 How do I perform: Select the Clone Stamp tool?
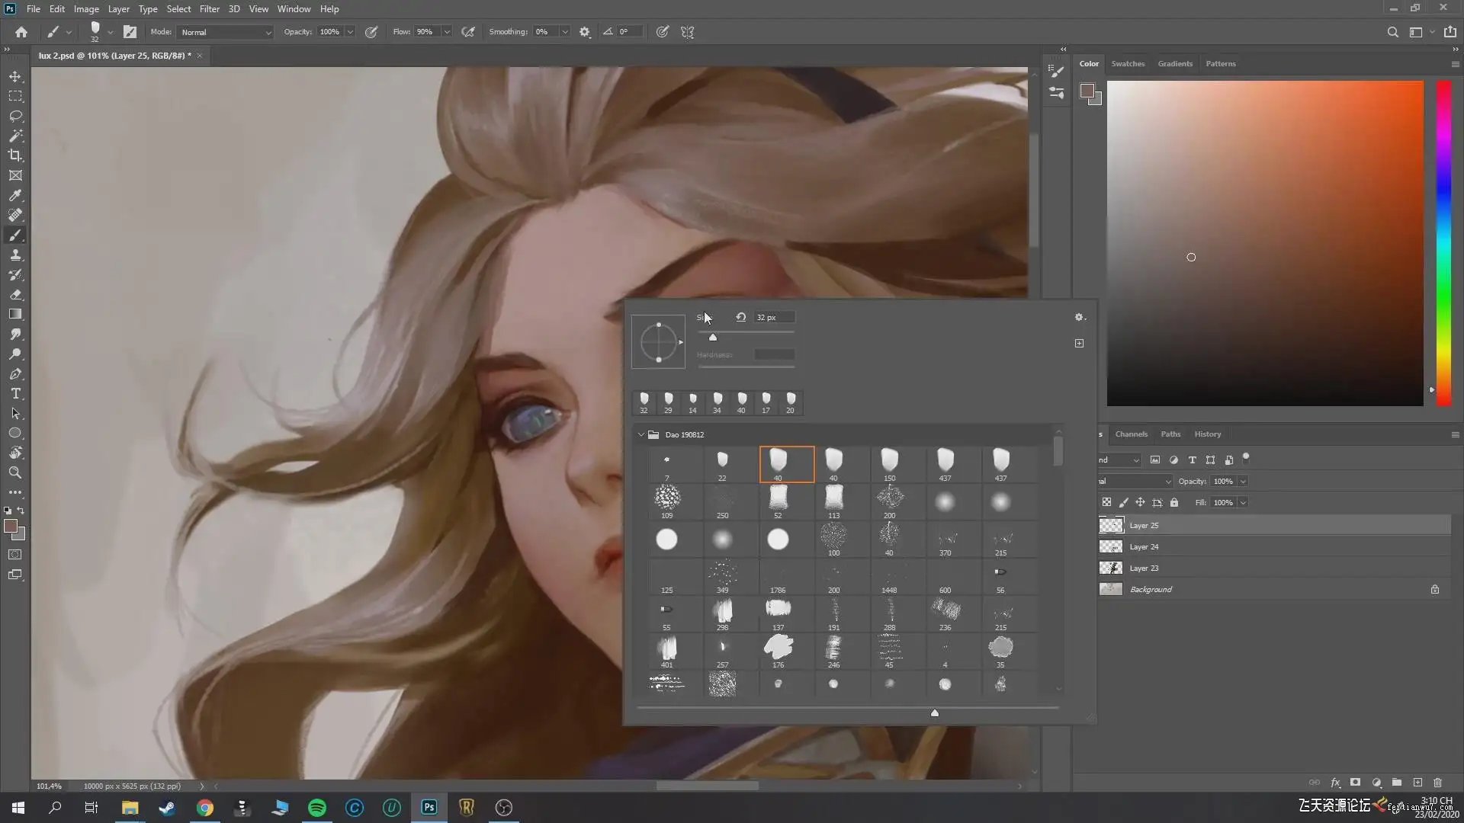coord(15,255)
